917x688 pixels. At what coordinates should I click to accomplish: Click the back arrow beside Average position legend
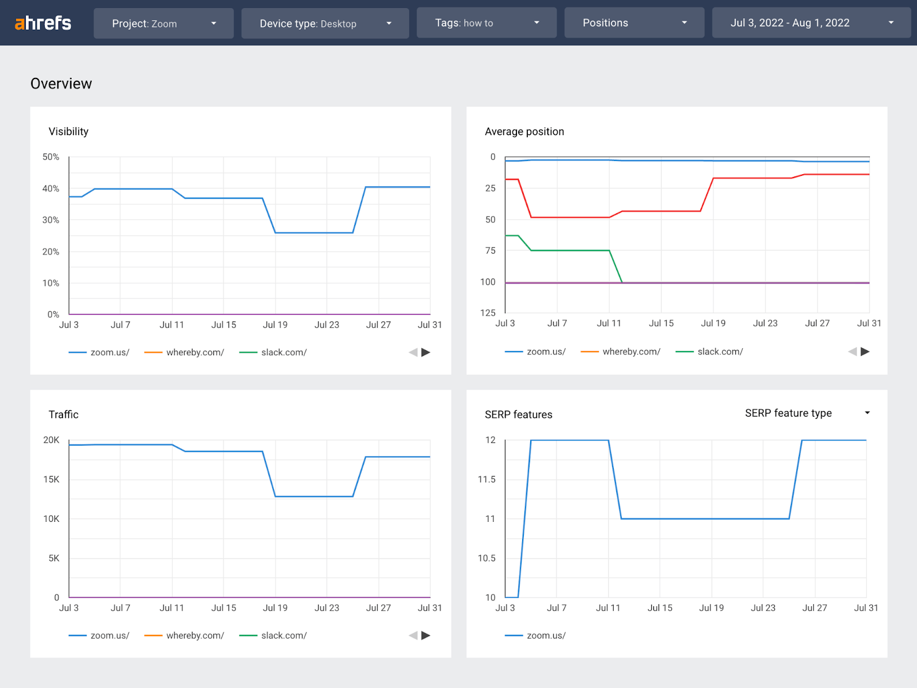pos(852,352)
